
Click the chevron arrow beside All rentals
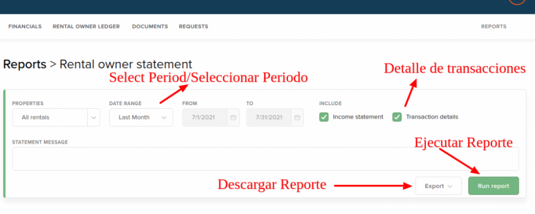[x=93, y=117]
